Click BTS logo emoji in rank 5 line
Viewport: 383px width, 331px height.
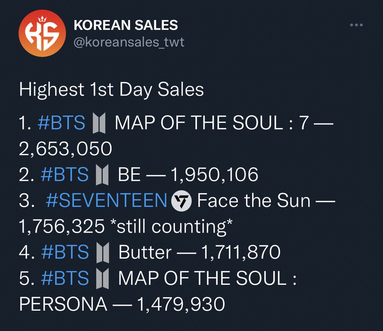pos(102,278)
